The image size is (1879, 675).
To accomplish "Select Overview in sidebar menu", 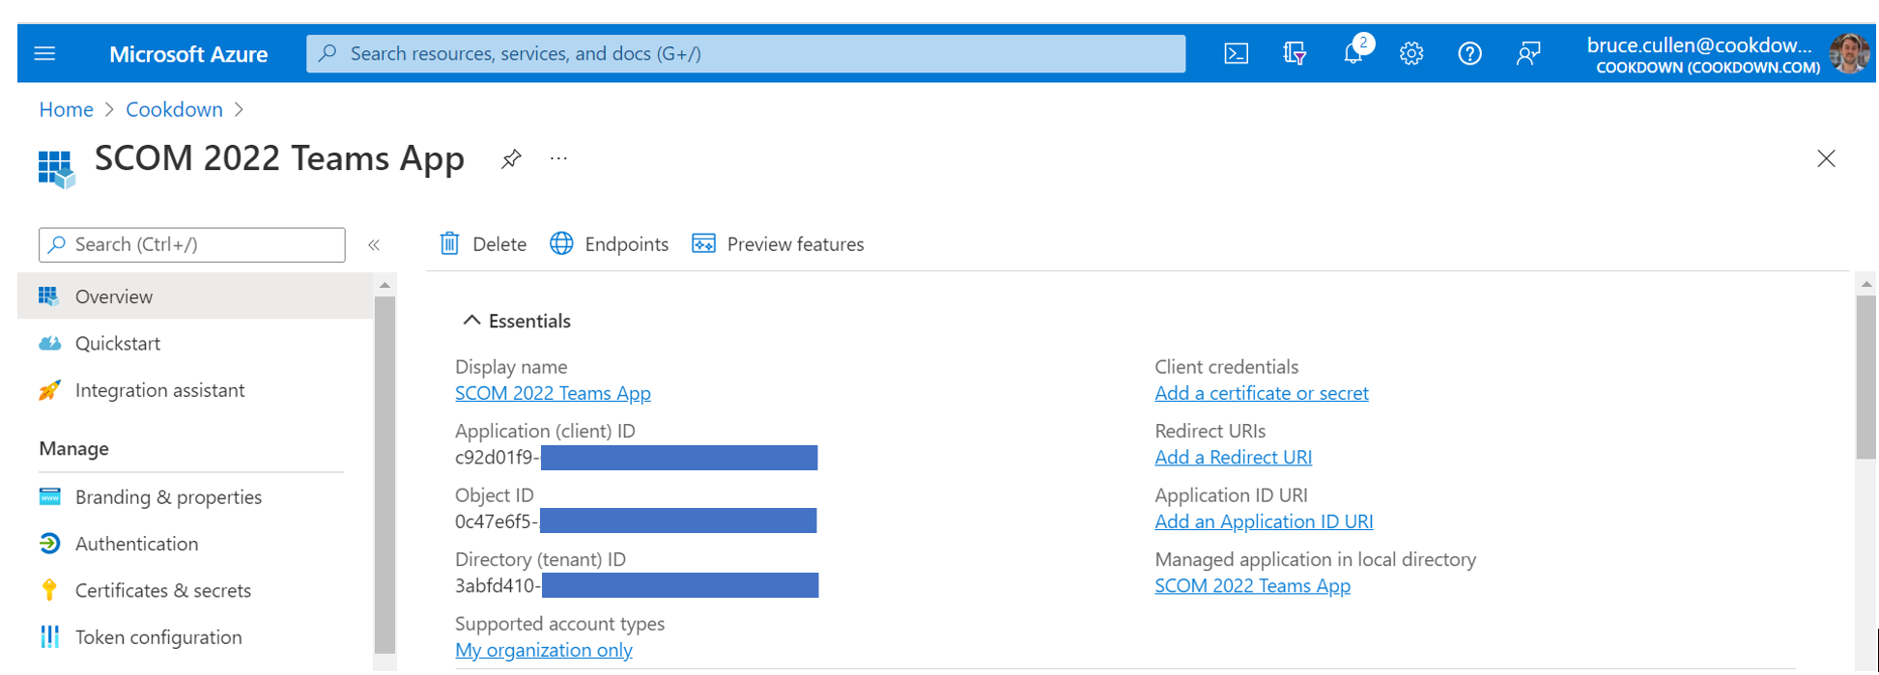I will pyautogui.click(x=195, y=296).
